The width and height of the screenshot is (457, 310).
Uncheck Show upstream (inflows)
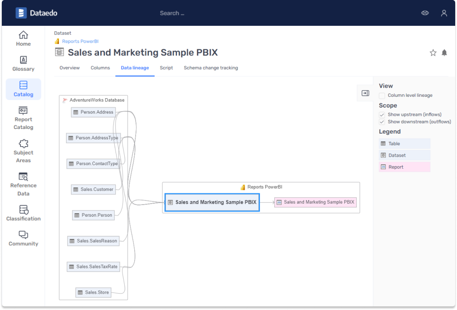(382, 114)
